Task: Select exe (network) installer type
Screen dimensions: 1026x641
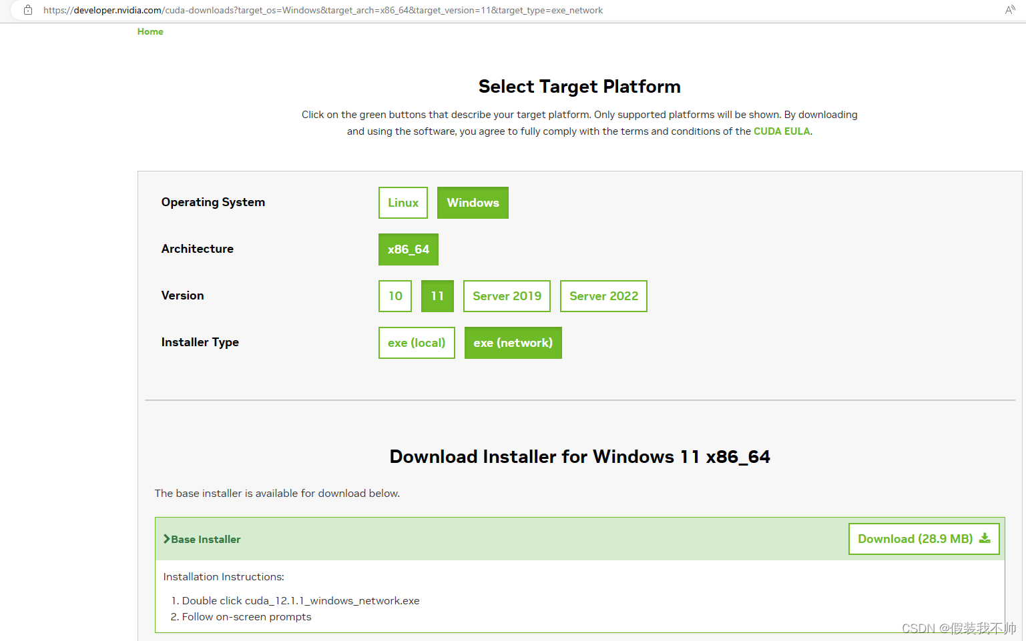Action: click(x=513, y=343)
